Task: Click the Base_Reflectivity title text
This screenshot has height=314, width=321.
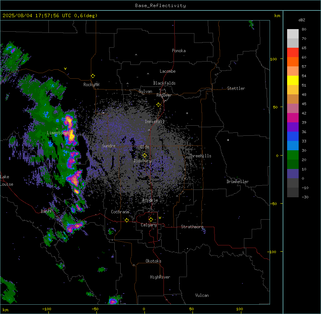Action: pos(160,6)
